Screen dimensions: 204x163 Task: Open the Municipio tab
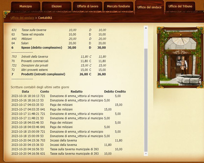coord(26,6)
